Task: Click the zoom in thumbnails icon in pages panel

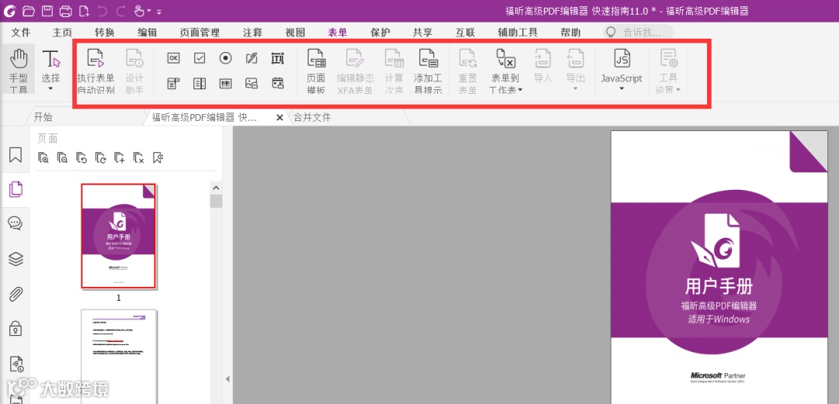Action: pyautogui.click(x=44, y=157)
